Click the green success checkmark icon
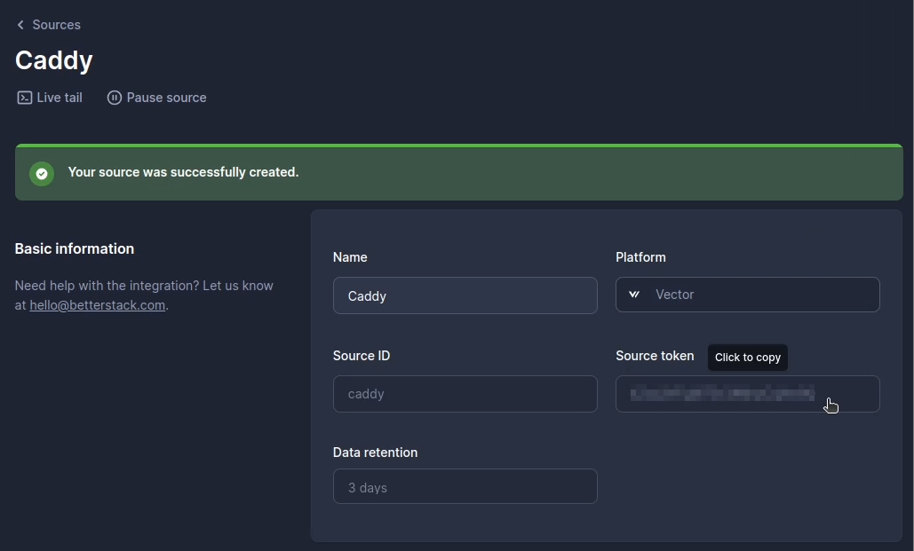Viewport: 914px width, 551px height. pyautogui.click(x=42, y=174)
